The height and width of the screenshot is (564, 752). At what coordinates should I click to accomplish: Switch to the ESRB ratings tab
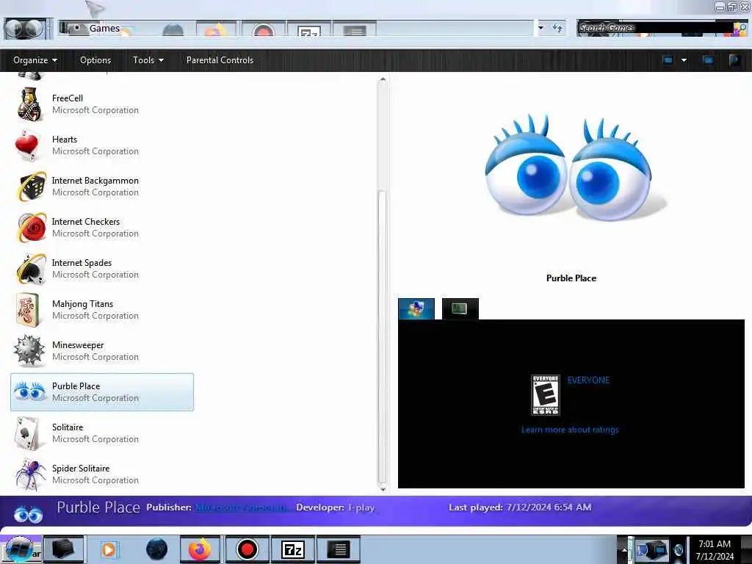coord(416,309)
